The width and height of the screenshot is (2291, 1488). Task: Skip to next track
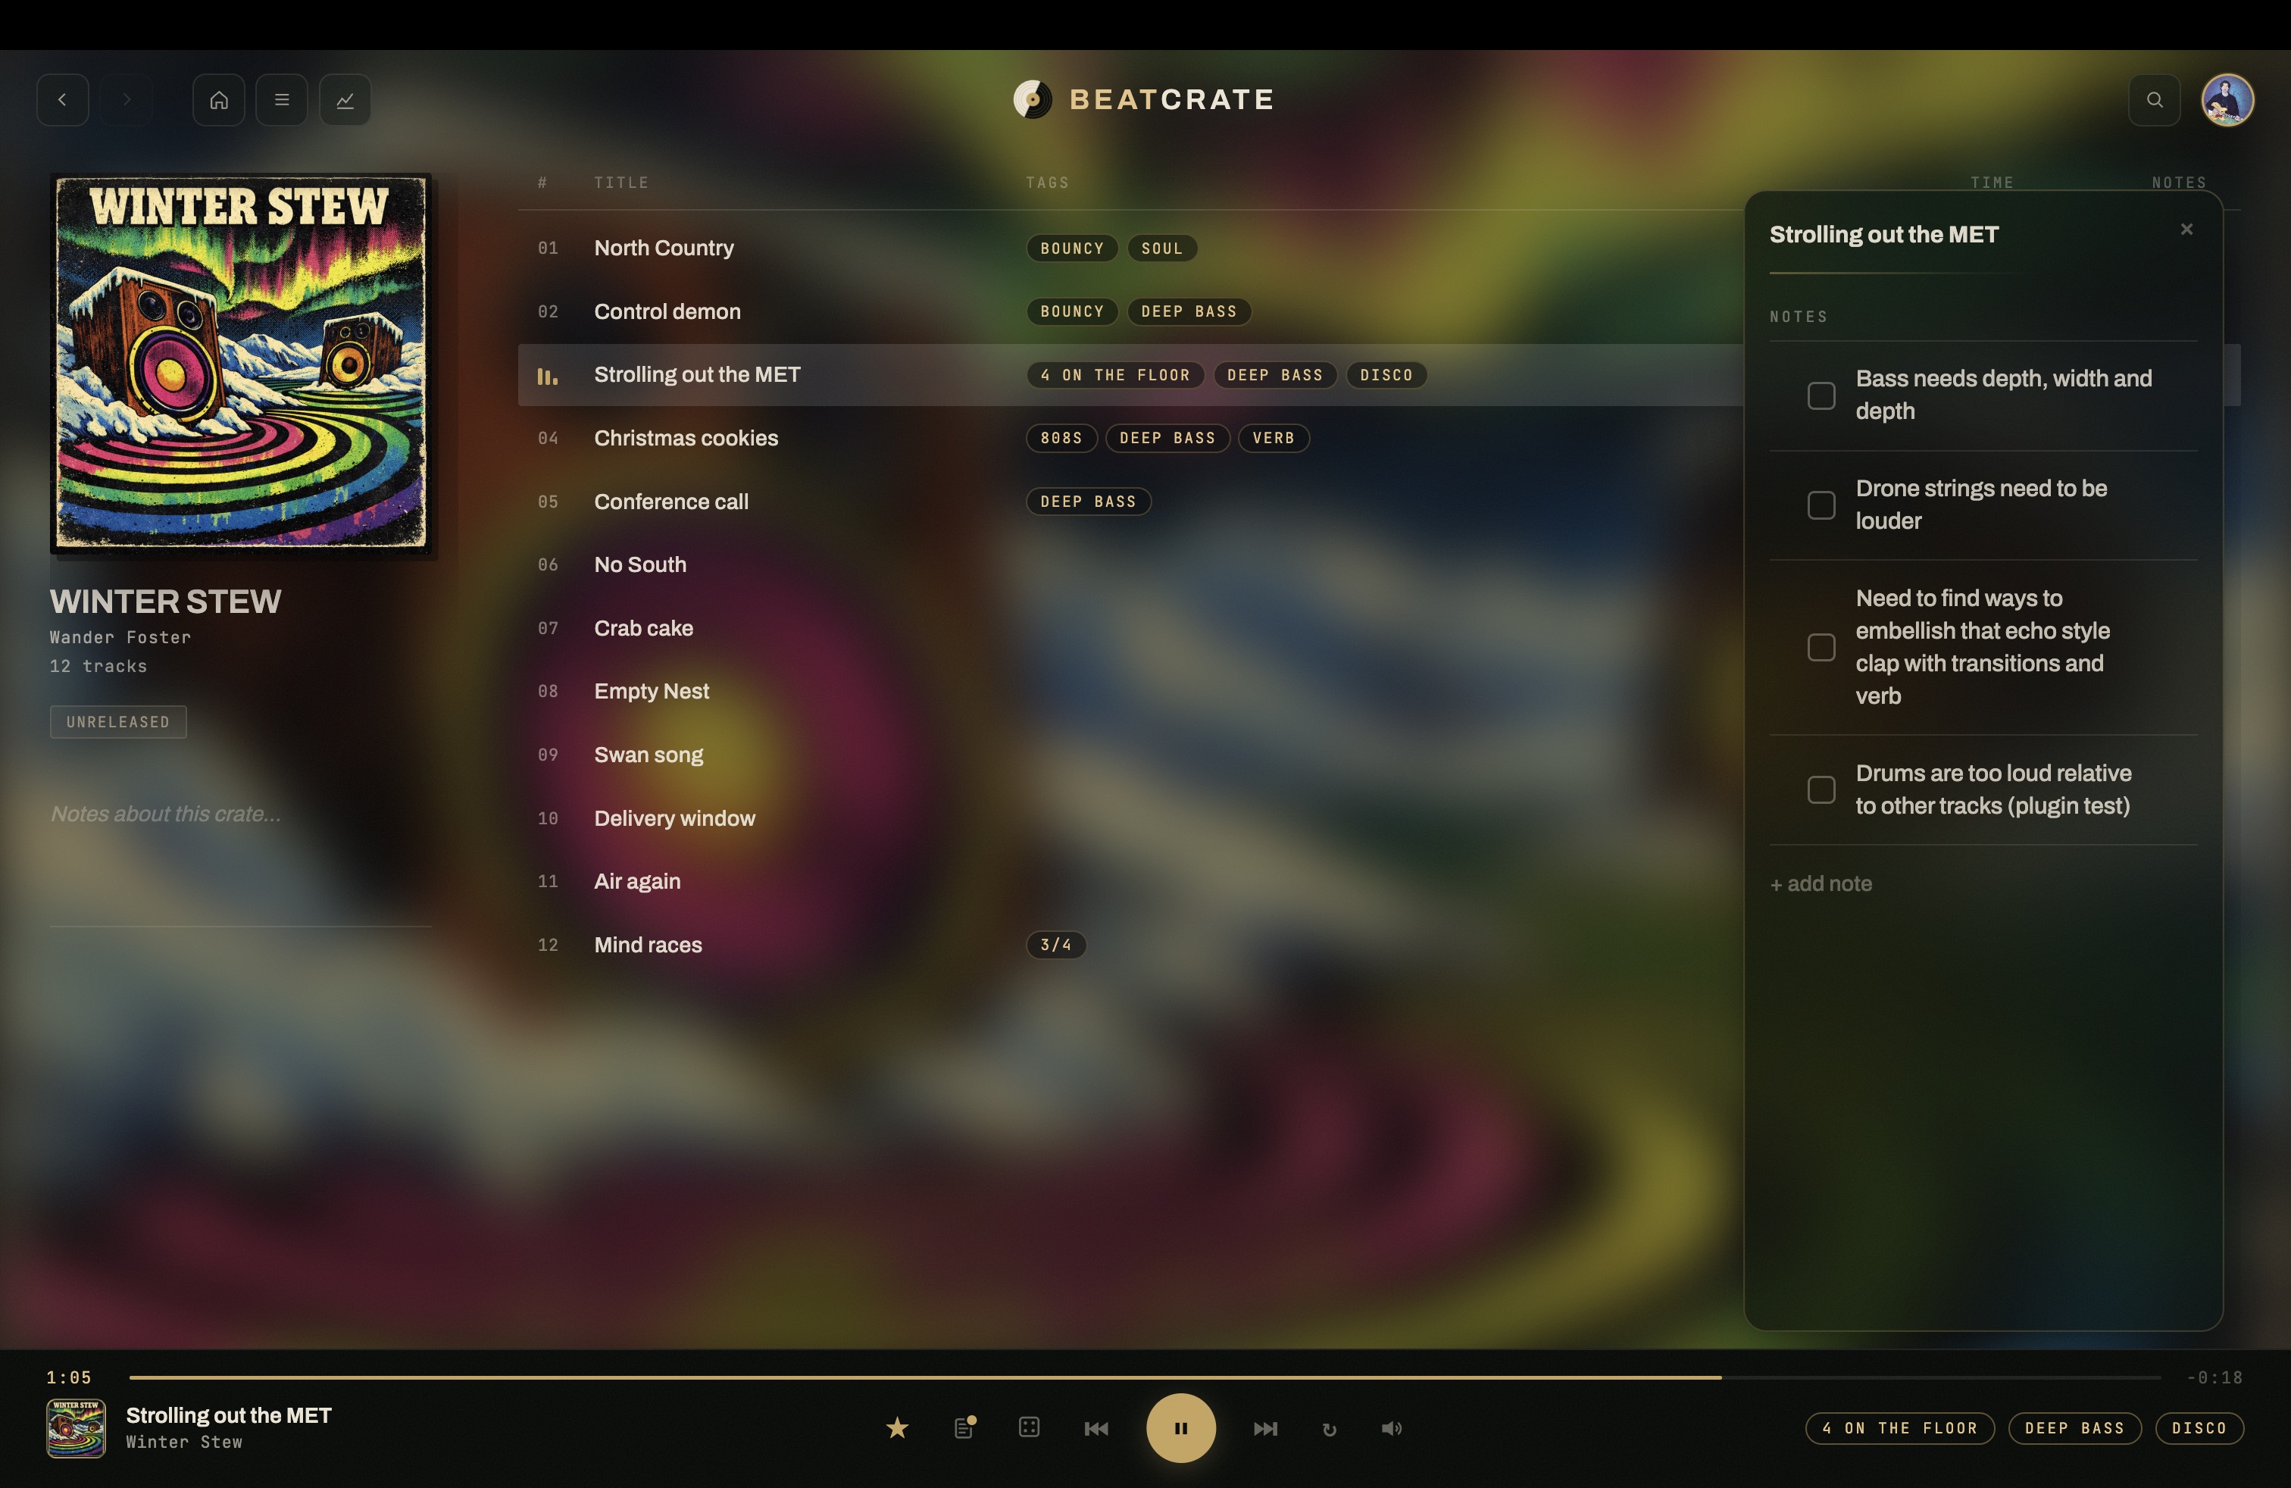point(1265,1428)
